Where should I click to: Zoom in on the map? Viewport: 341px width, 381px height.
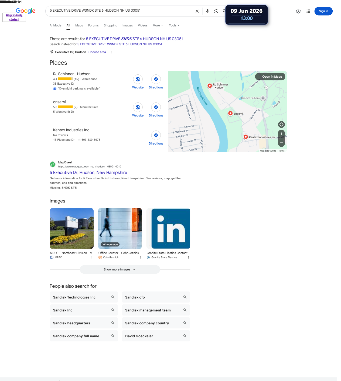coord(281,134)
